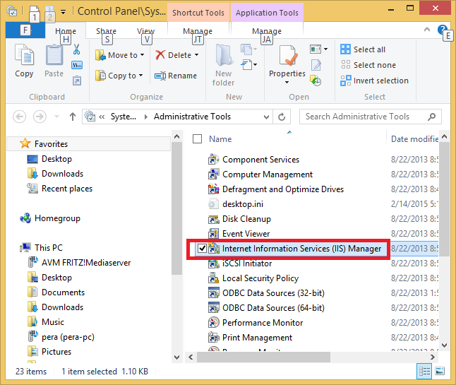The height and width of the screenshot is (385, 456).
Task: Click the Properties icon in Open group
Action: click(287, 56)
